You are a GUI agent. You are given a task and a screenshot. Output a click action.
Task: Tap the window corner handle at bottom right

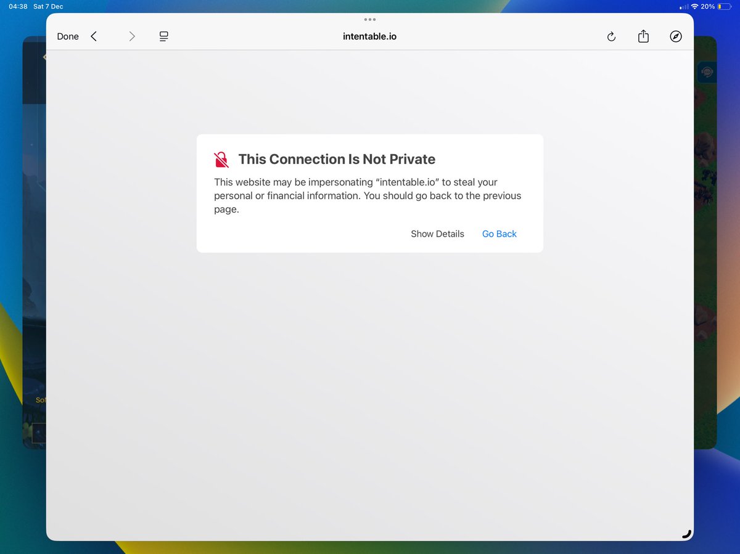pyautogui.click(x=687, y=534)
